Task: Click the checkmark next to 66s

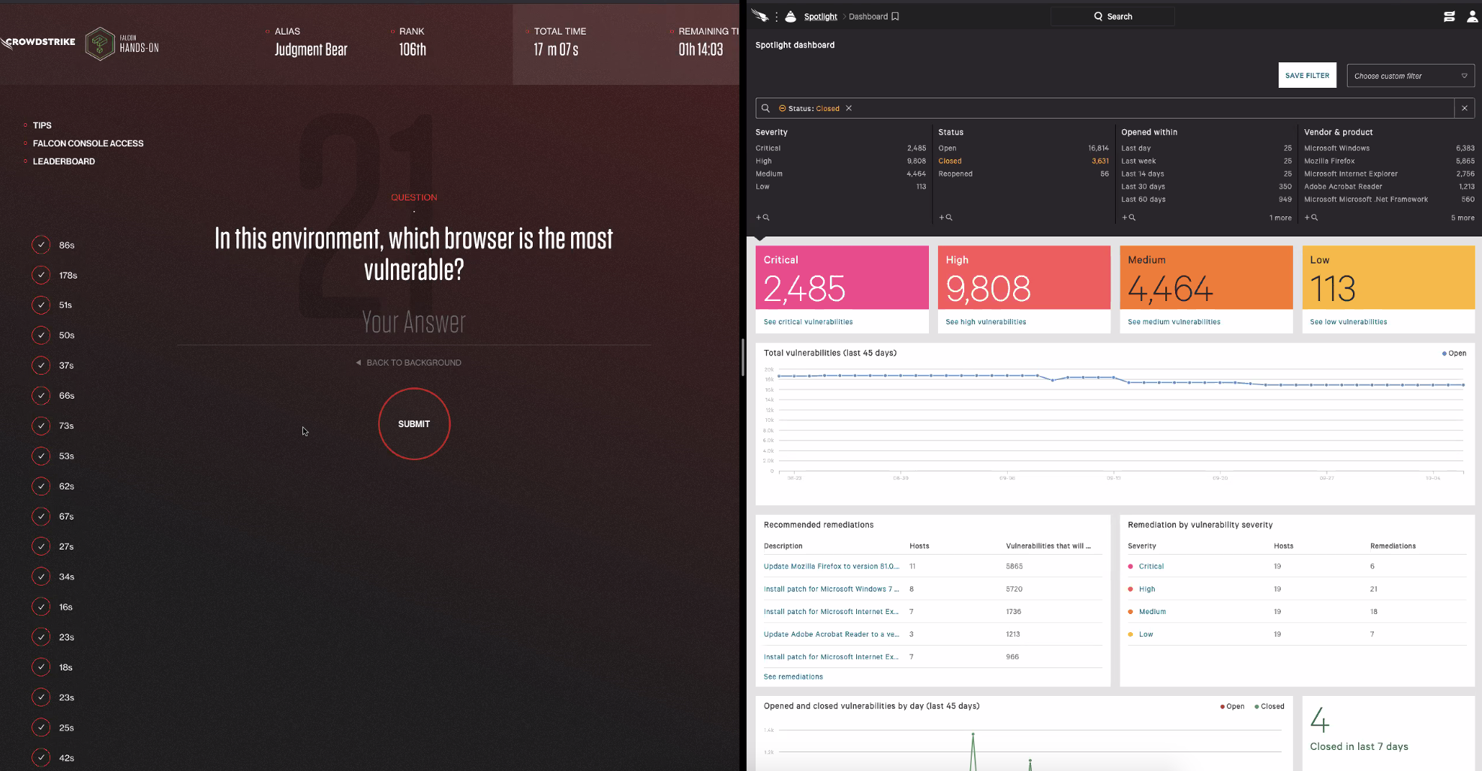Action: coord(41,396)
